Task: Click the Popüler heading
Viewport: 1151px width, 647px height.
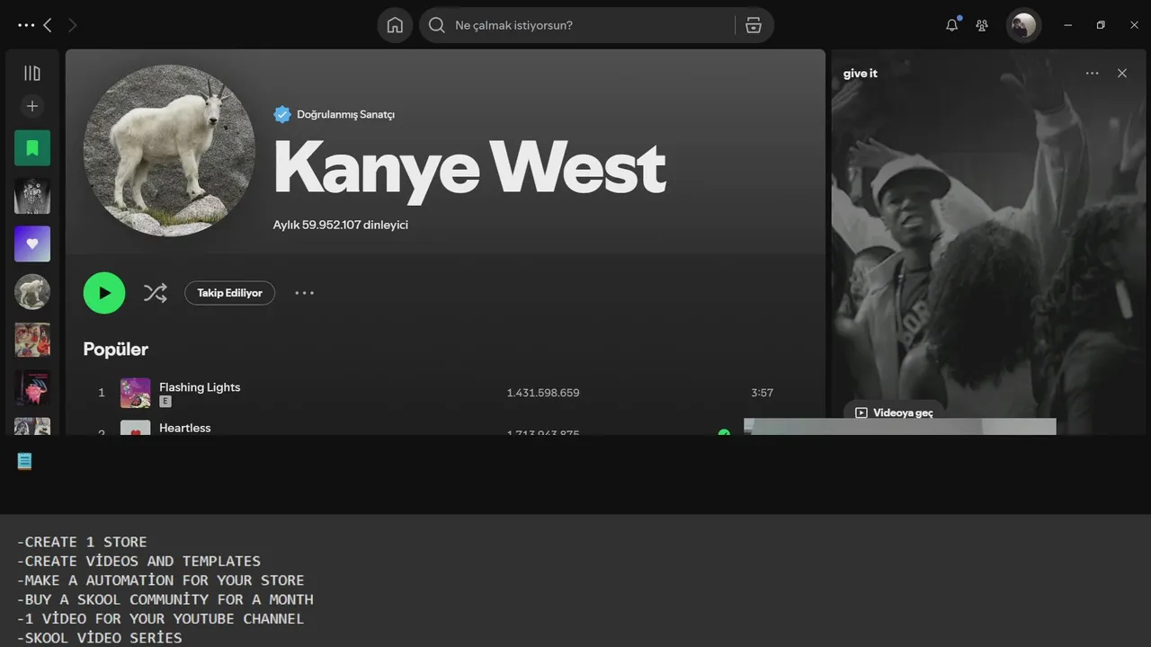Action: pos(116,349)
